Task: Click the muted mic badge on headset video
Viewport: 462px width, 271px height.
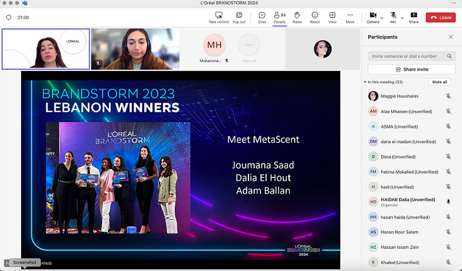Action: (x=98, y=63)
